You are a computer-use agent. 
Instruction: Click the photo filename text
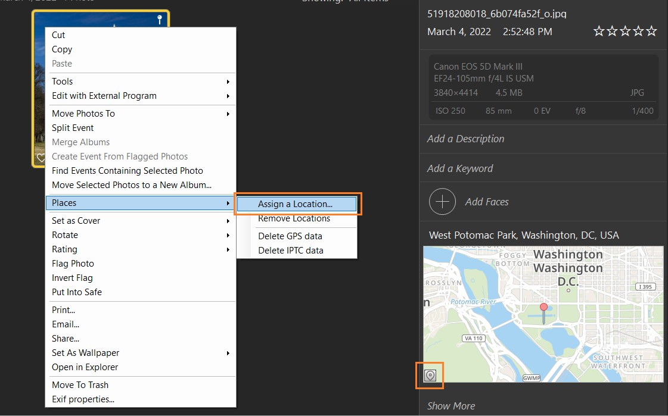point(497,14)
